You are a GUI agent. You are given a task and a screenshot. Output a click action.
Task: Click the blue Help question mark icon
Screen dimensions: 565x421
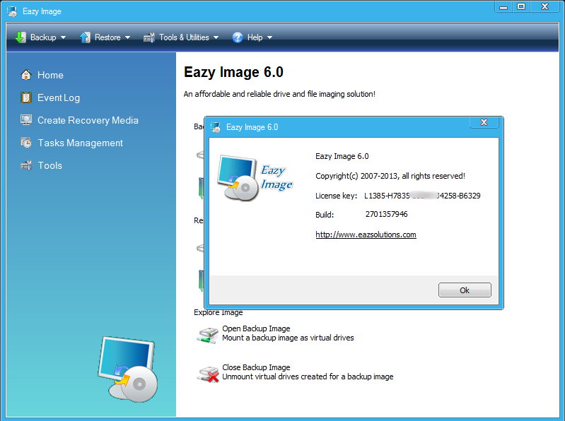click(x=238, y=37)
